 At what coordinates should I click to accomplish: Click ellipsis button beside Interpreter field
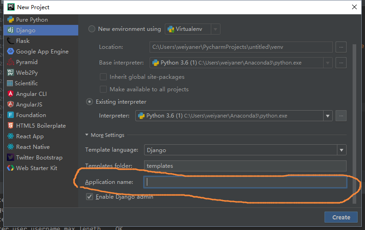click(x=341, y=116)
